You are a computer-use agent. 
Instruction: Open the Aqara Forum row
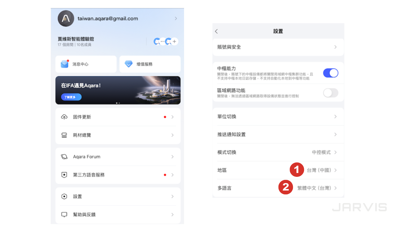[118, 157]
